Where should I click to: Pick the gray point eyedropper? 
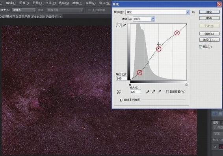click(153, 92)
